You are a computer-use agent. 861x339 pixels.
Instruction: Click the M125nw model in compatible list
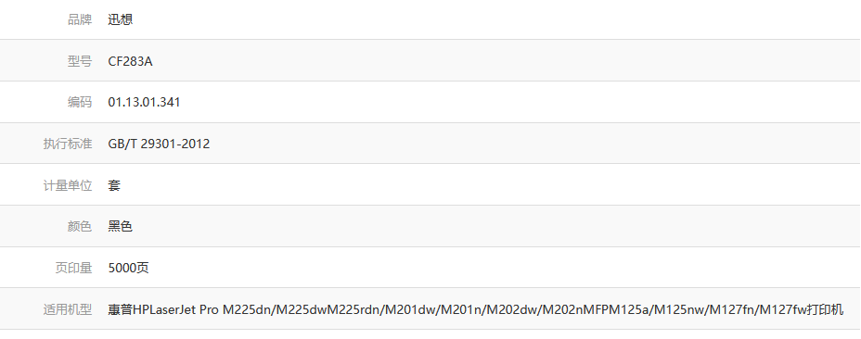point(680,310)
